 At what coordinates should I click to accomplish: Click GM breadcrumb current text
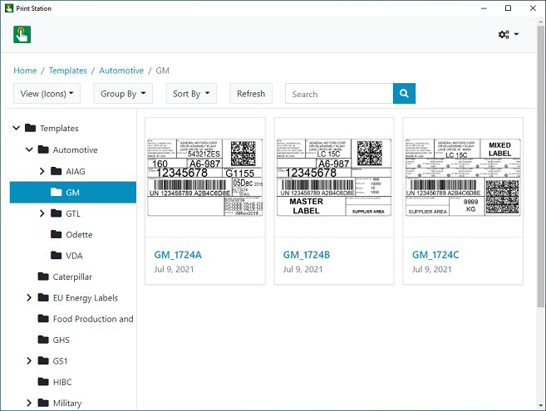162,71
